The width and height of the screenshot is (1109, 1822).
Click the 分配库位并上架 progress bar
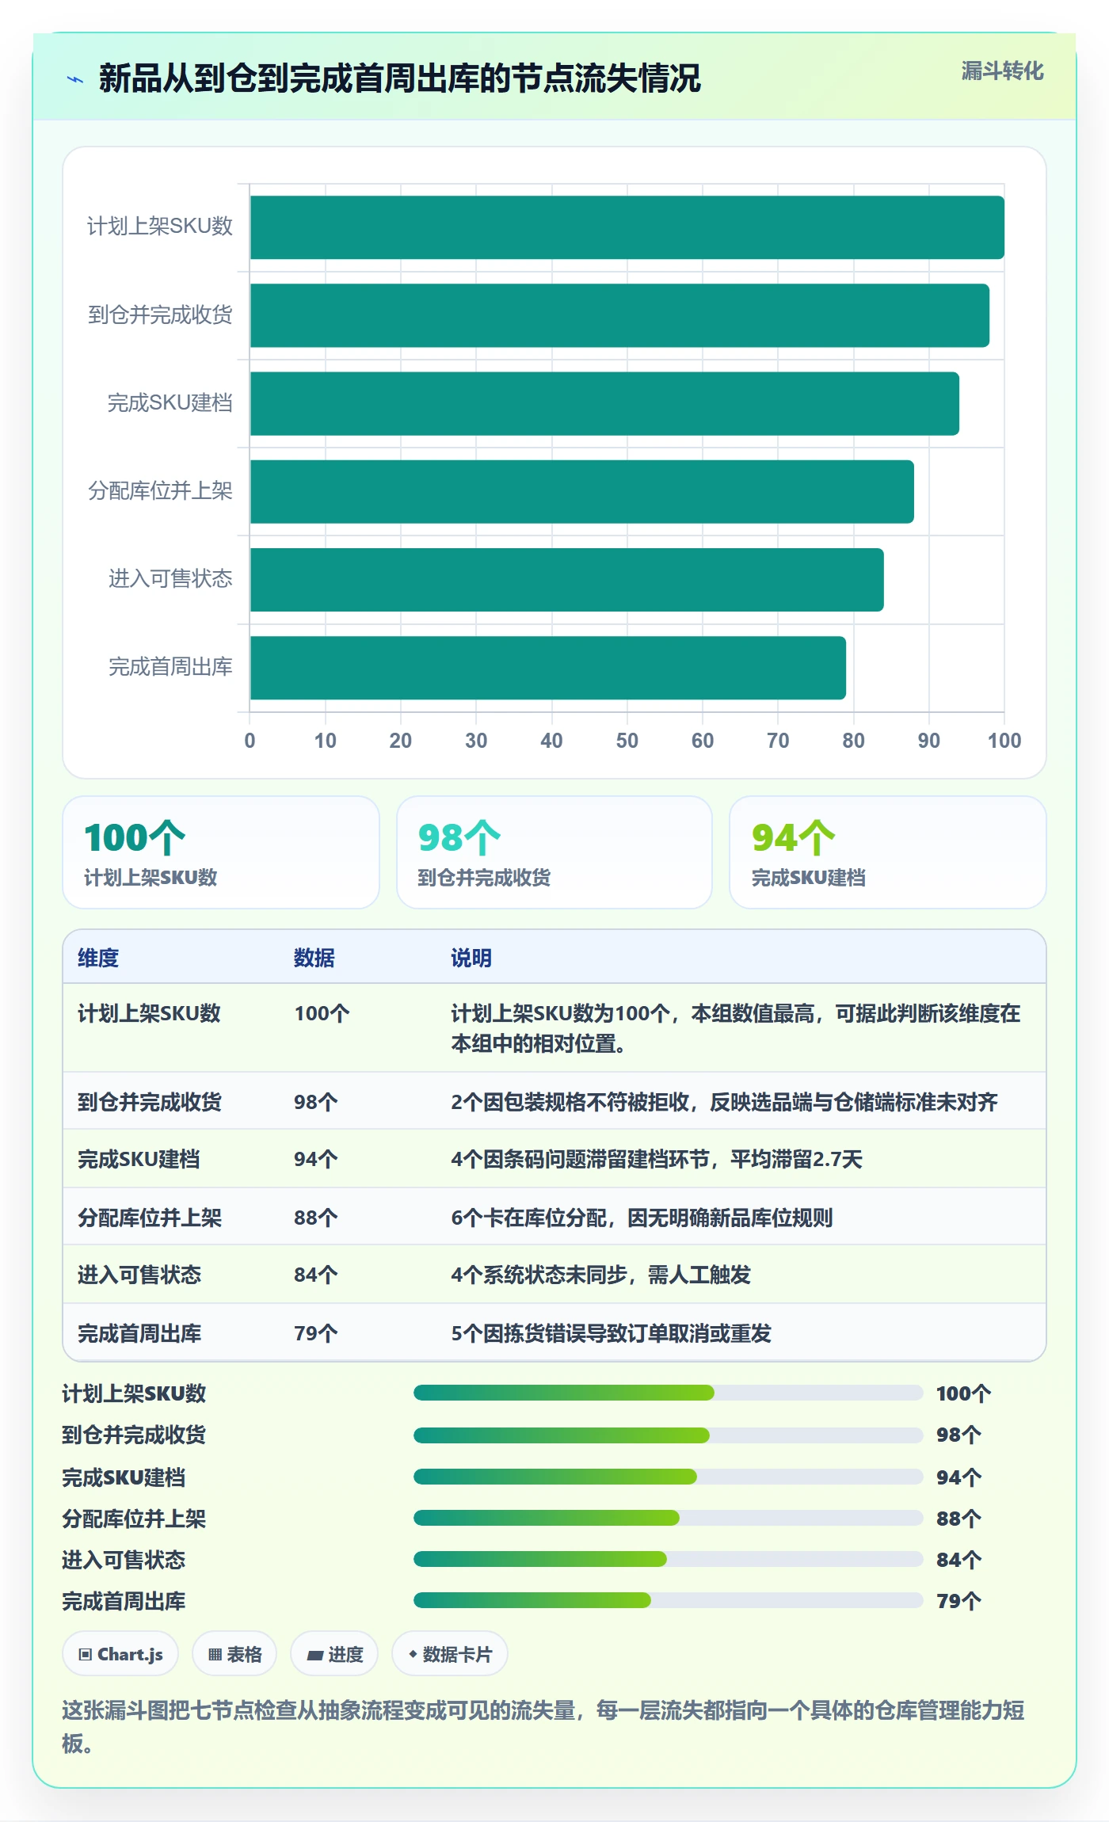pyautogui.click(x=668, y=1518)
